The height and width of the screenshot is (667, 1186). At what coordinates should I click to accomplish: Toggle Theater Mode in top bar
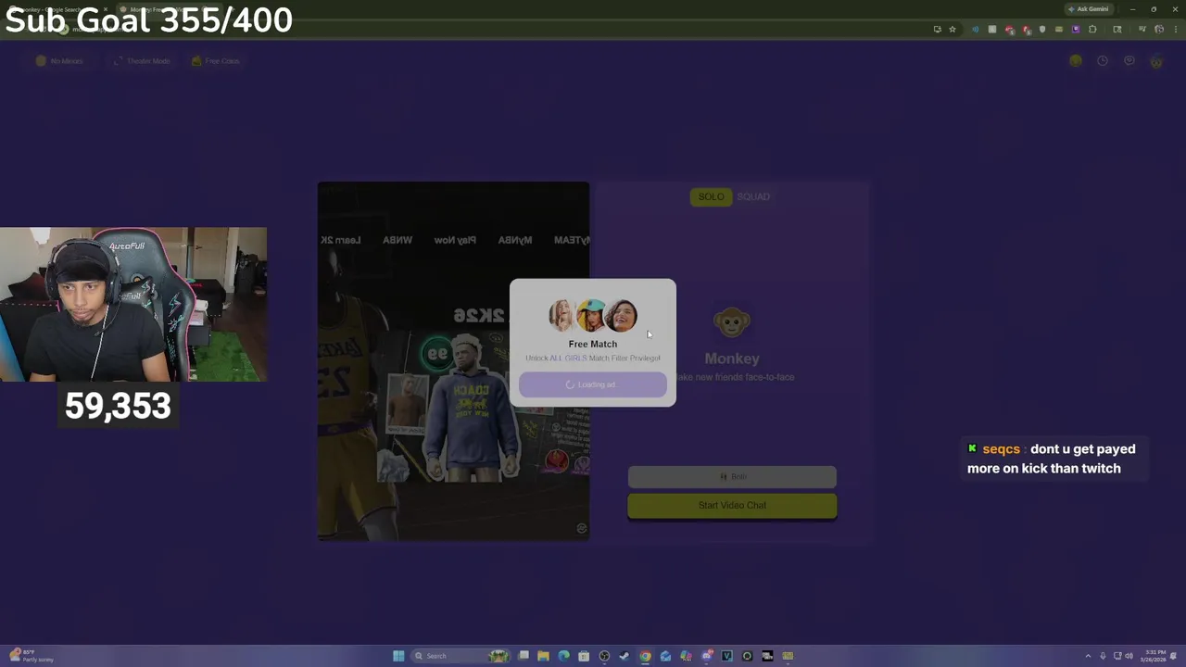pos(141,61)
